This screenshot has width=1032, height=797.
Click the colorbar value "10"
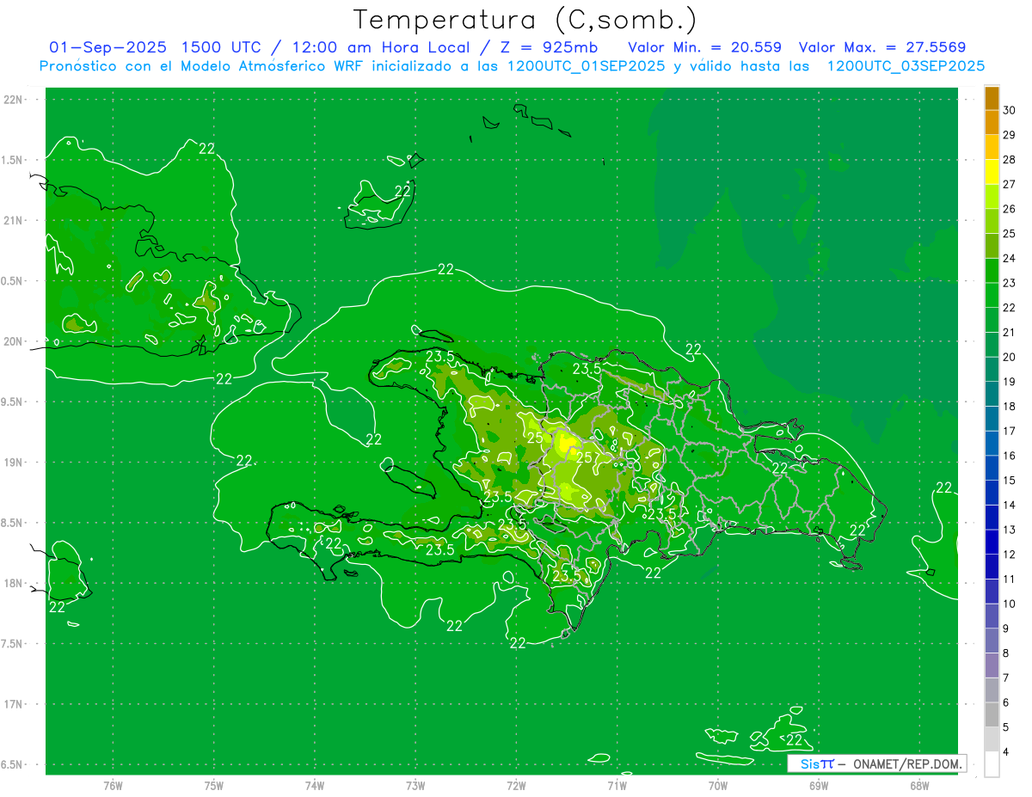[1009, 604]
